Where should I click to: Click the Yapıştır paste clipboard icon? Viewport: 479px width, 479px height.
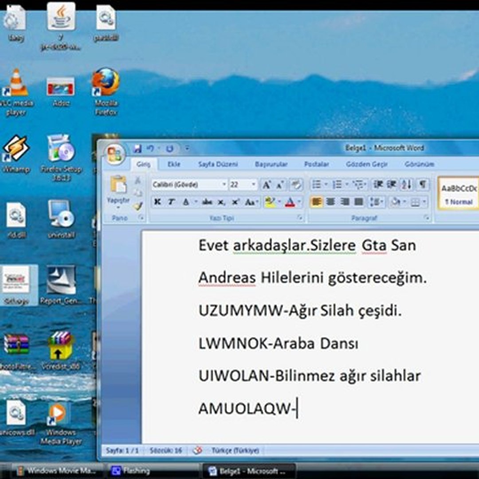(x=118, y=185)
